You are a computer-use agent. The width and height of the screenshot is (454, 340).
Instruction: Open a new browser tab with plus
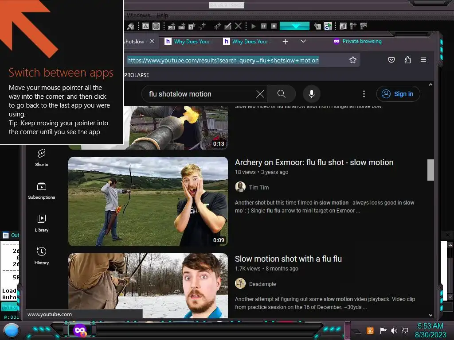[x=285, y=42]
